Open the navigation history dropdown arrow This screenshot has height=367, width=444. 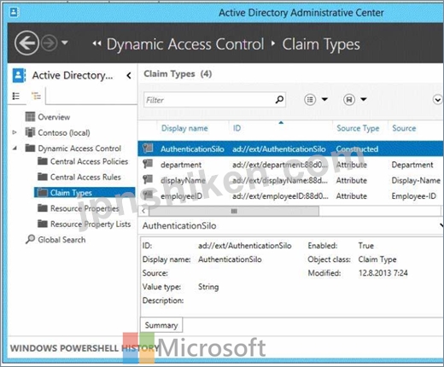(x=65, y=43)
